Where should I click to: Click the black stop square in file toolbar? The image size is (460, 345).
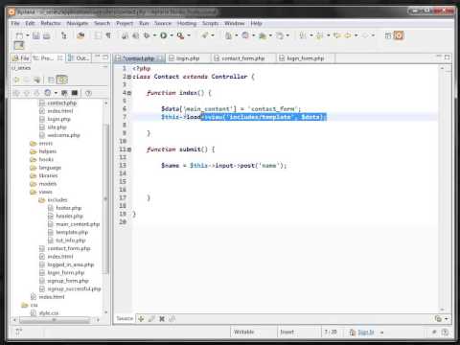(75, 93)
